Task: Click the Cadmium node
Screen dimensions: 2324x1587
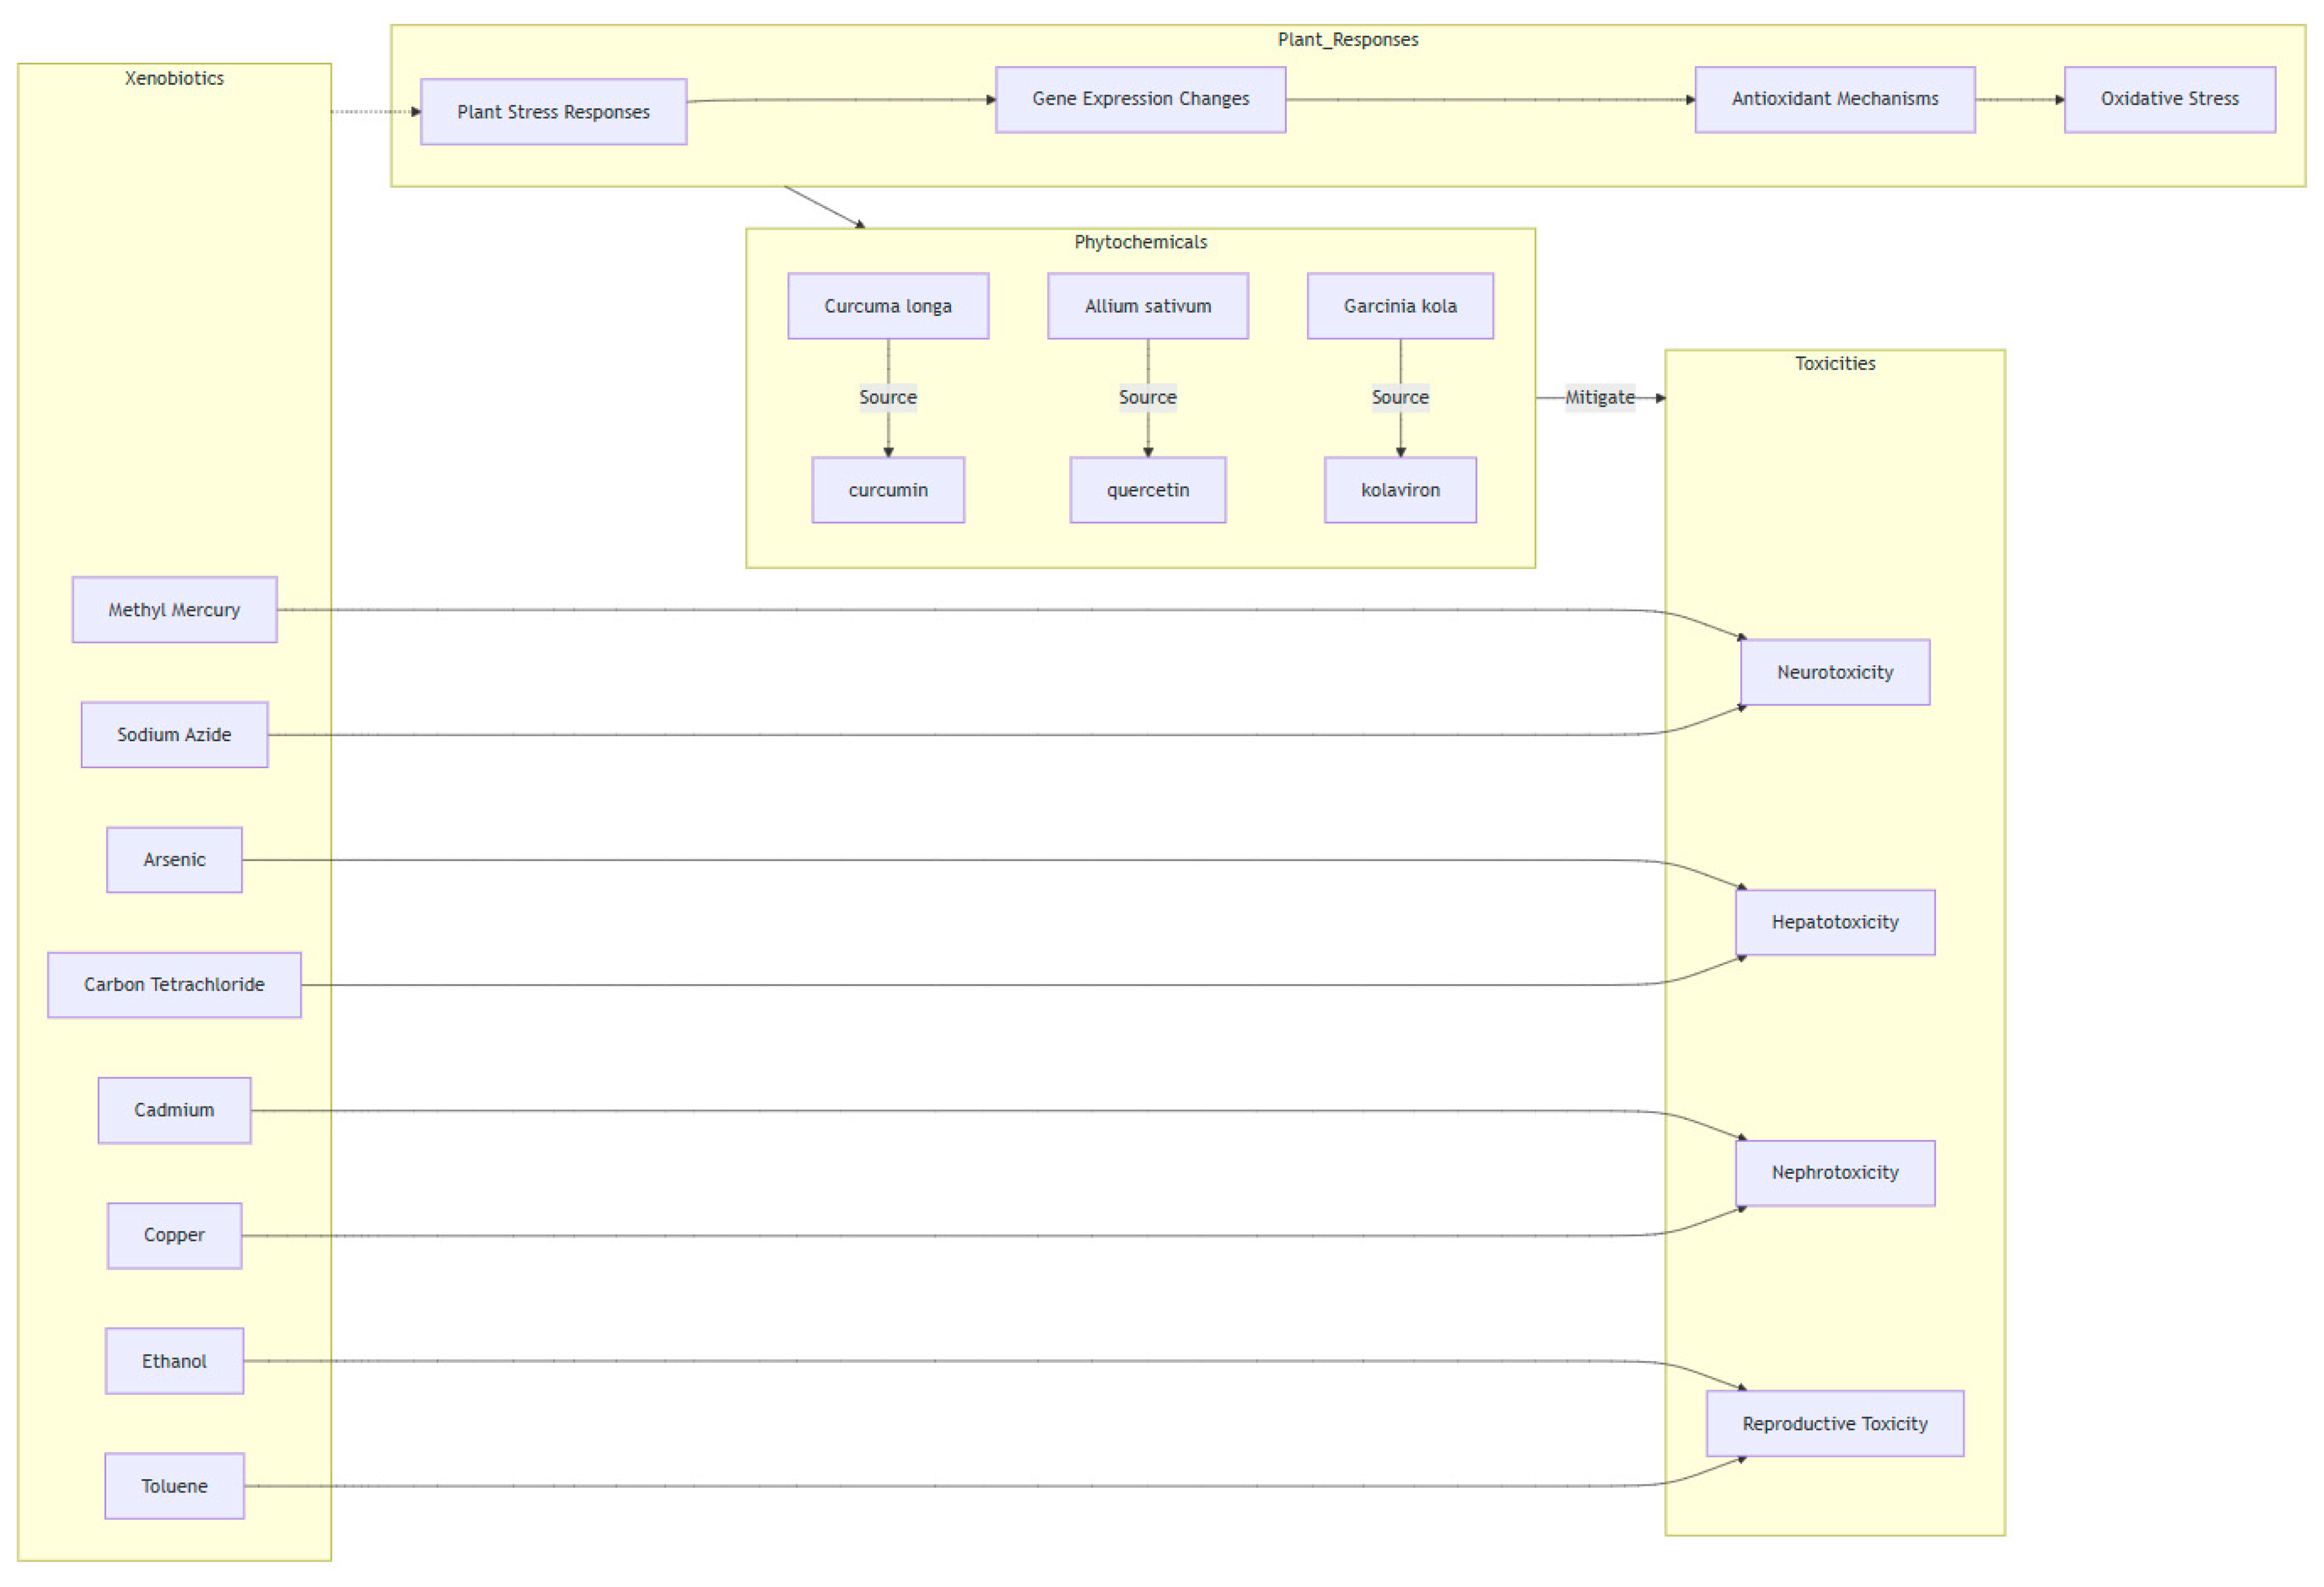Action: [174, 1110]
